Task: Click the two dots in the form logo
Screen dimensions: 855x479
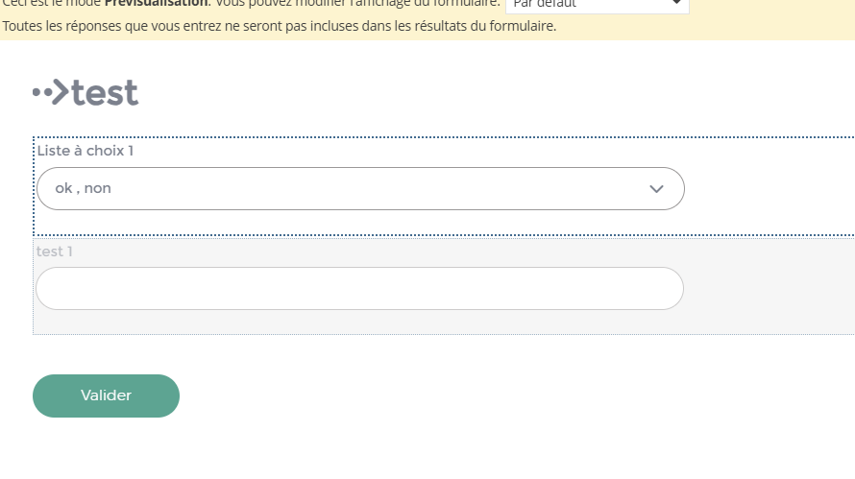Action: tap(42, 92)
